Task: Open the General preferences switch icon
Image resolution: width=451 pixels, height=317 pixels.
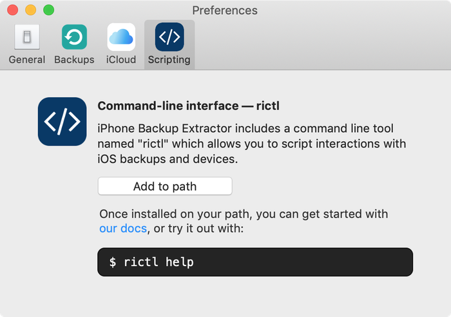Action: pyautogui.click(x=27, y=37)
